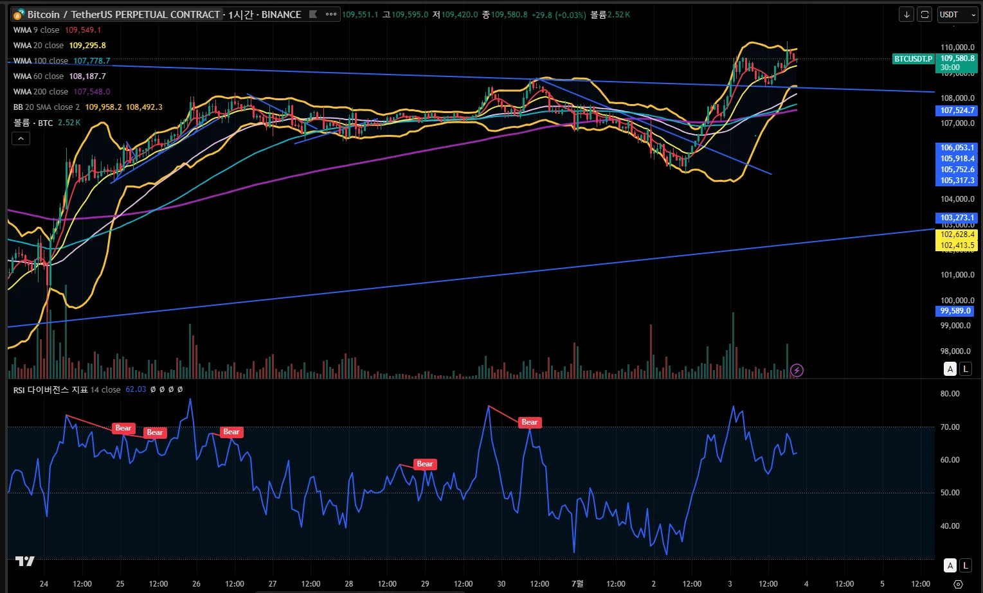Click the fullscreen frame icon at top right

924,14
